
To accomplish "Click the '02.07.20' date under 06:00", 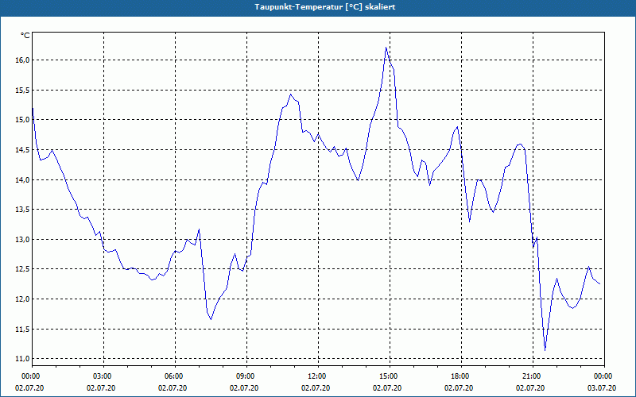I will [x=173, y=387].
